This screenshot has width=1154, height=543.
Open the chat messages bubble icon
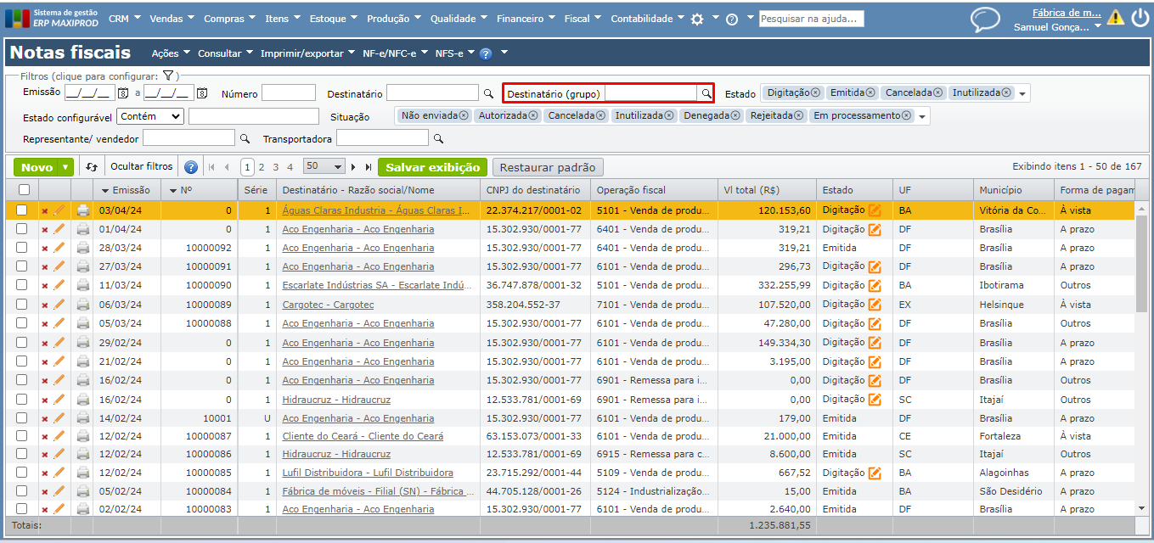tap(985, 20)
